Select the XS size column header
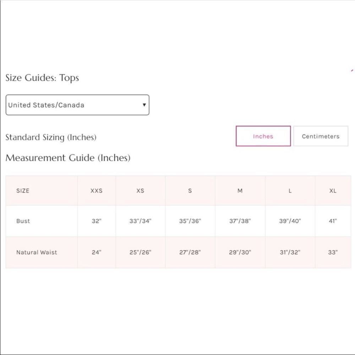 (x=140, y=191)
